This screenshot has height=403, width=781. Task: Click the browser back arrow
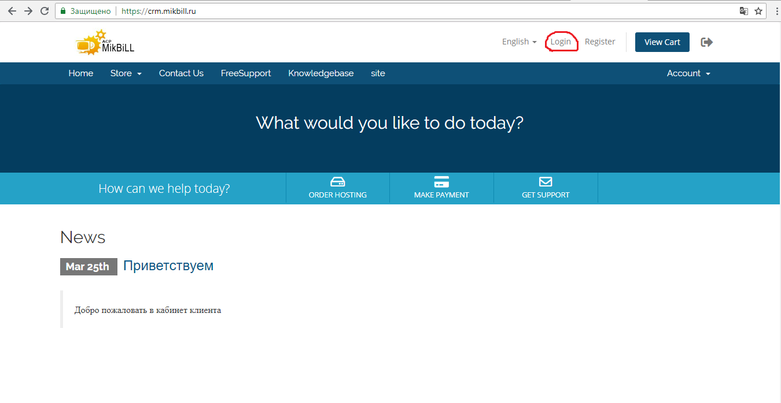[12, 11]
